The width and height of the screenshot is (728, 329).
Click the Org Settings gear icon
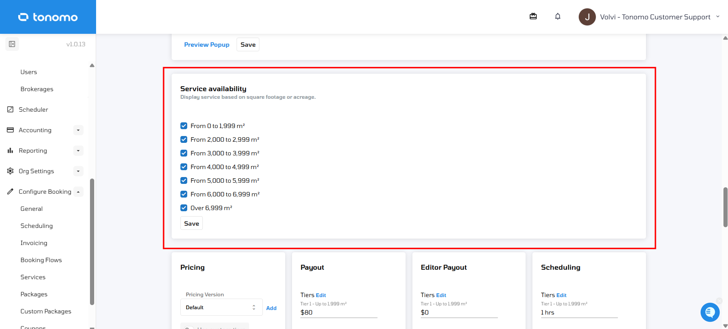(10, 171)
